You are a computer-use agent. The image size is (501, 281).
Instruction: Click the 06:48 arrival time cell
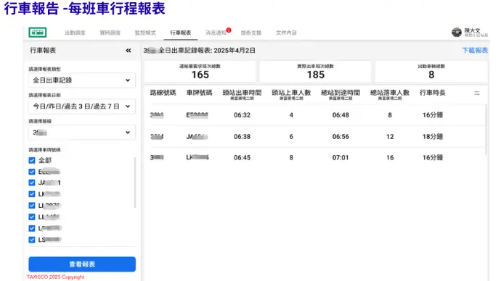(x=341, y=115)
